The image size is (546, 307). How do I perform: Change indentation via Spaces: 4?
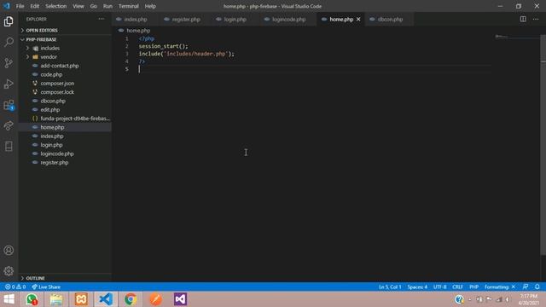click(417, 287)
